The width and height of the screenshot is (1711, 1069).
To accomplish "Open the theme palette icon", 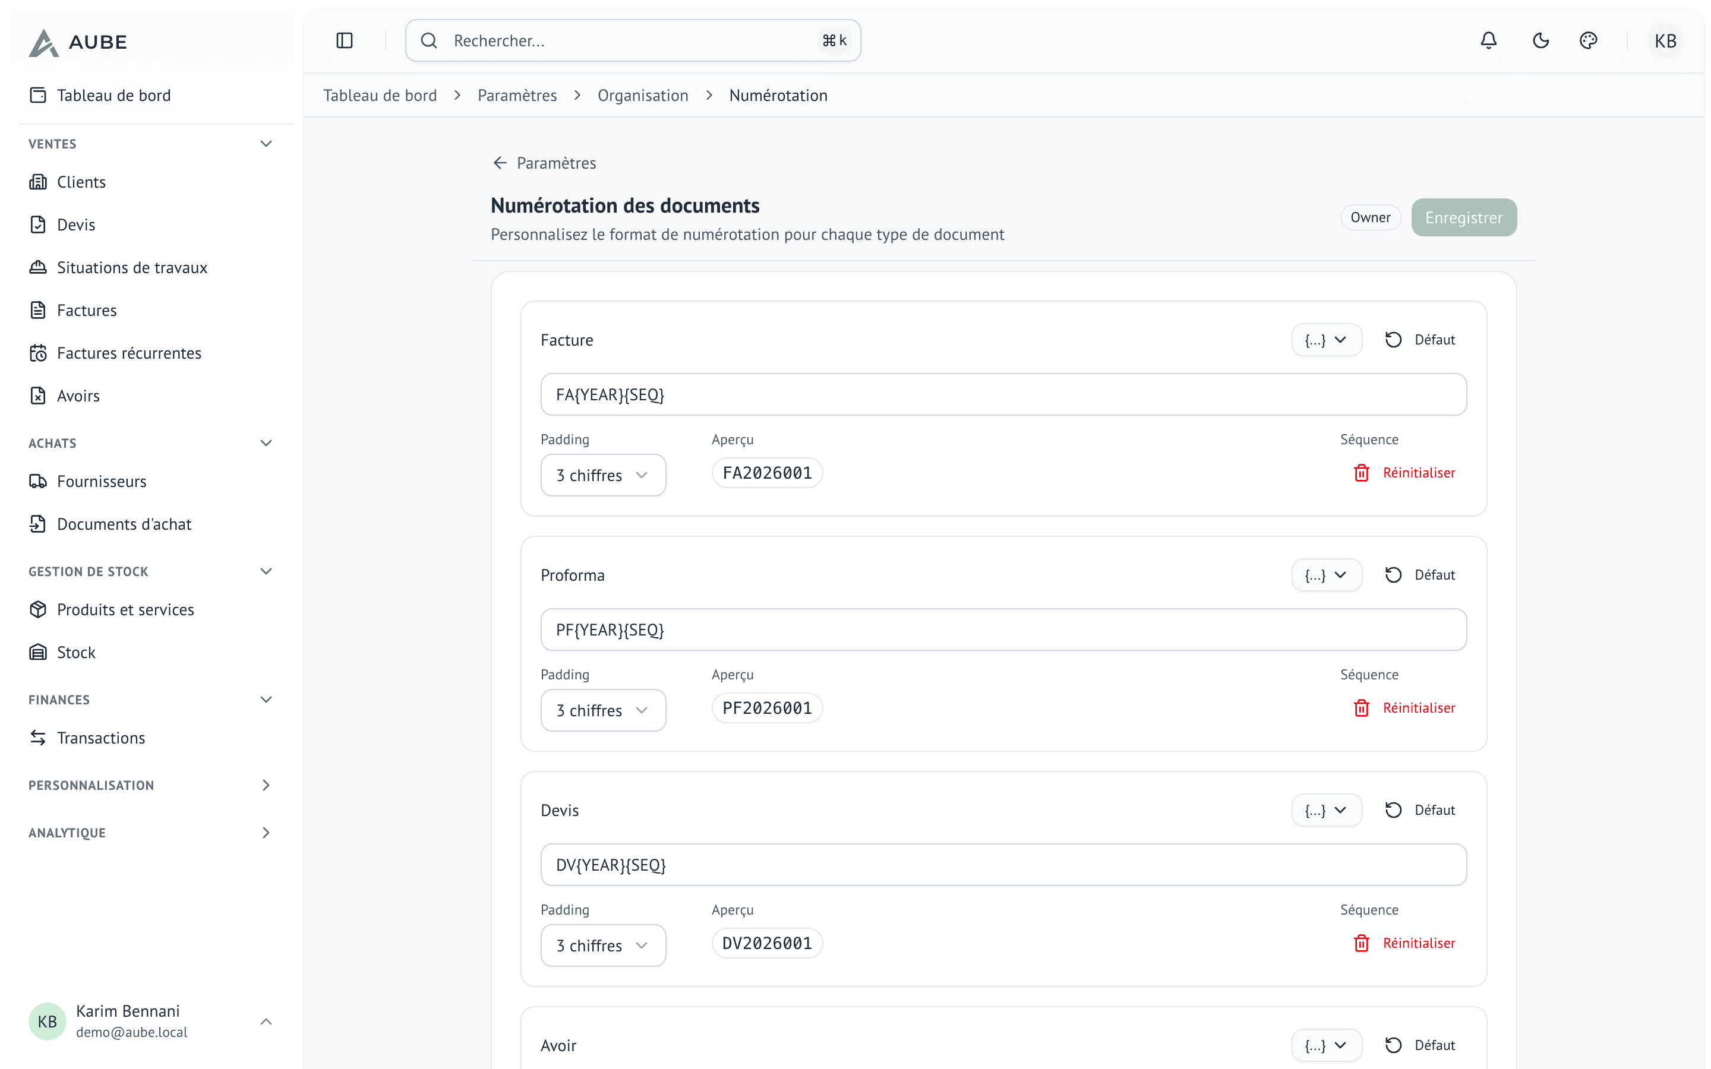I will 1588,40.
